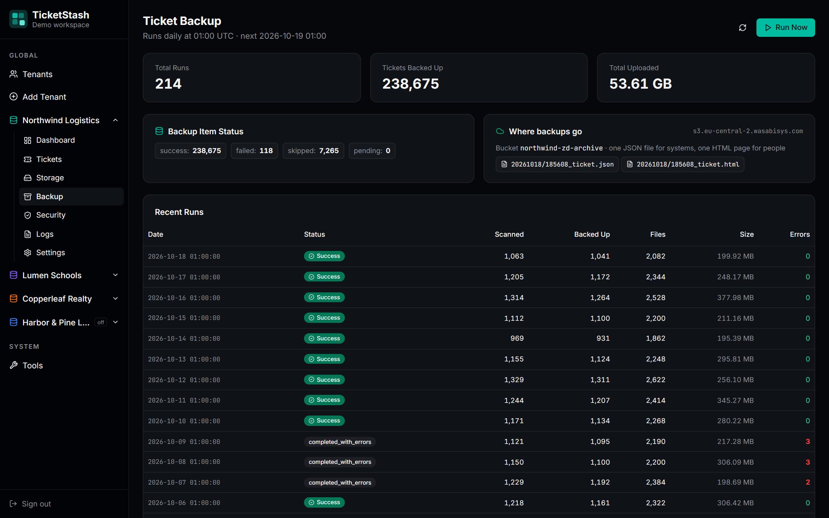Screen dimensions: 829x518
Task: Run the backup now
Action: pos(786,28)
